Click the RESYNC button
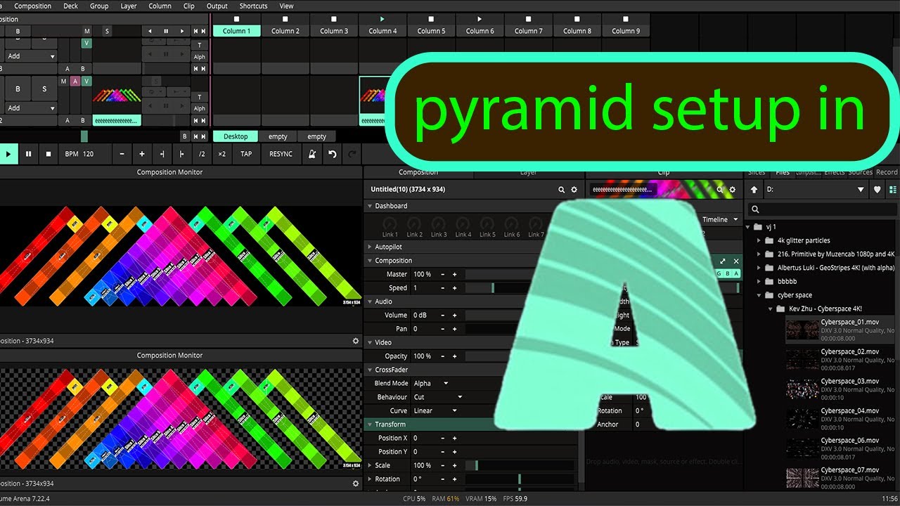The image size is (900, 506). [x=281, y=154]
